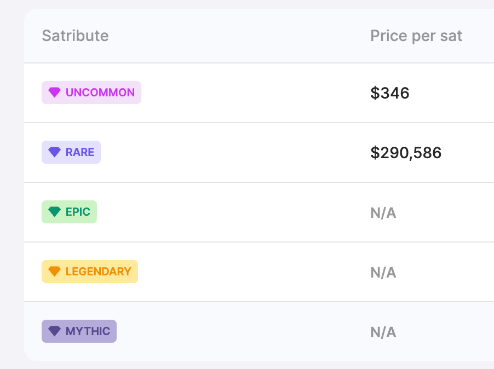Sort by the Satribute column header
The image size is (494, 369).
point(75,36)
